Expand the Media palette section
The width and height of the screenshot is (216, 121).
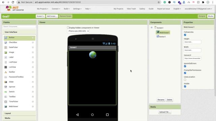[x=19, y=118]
